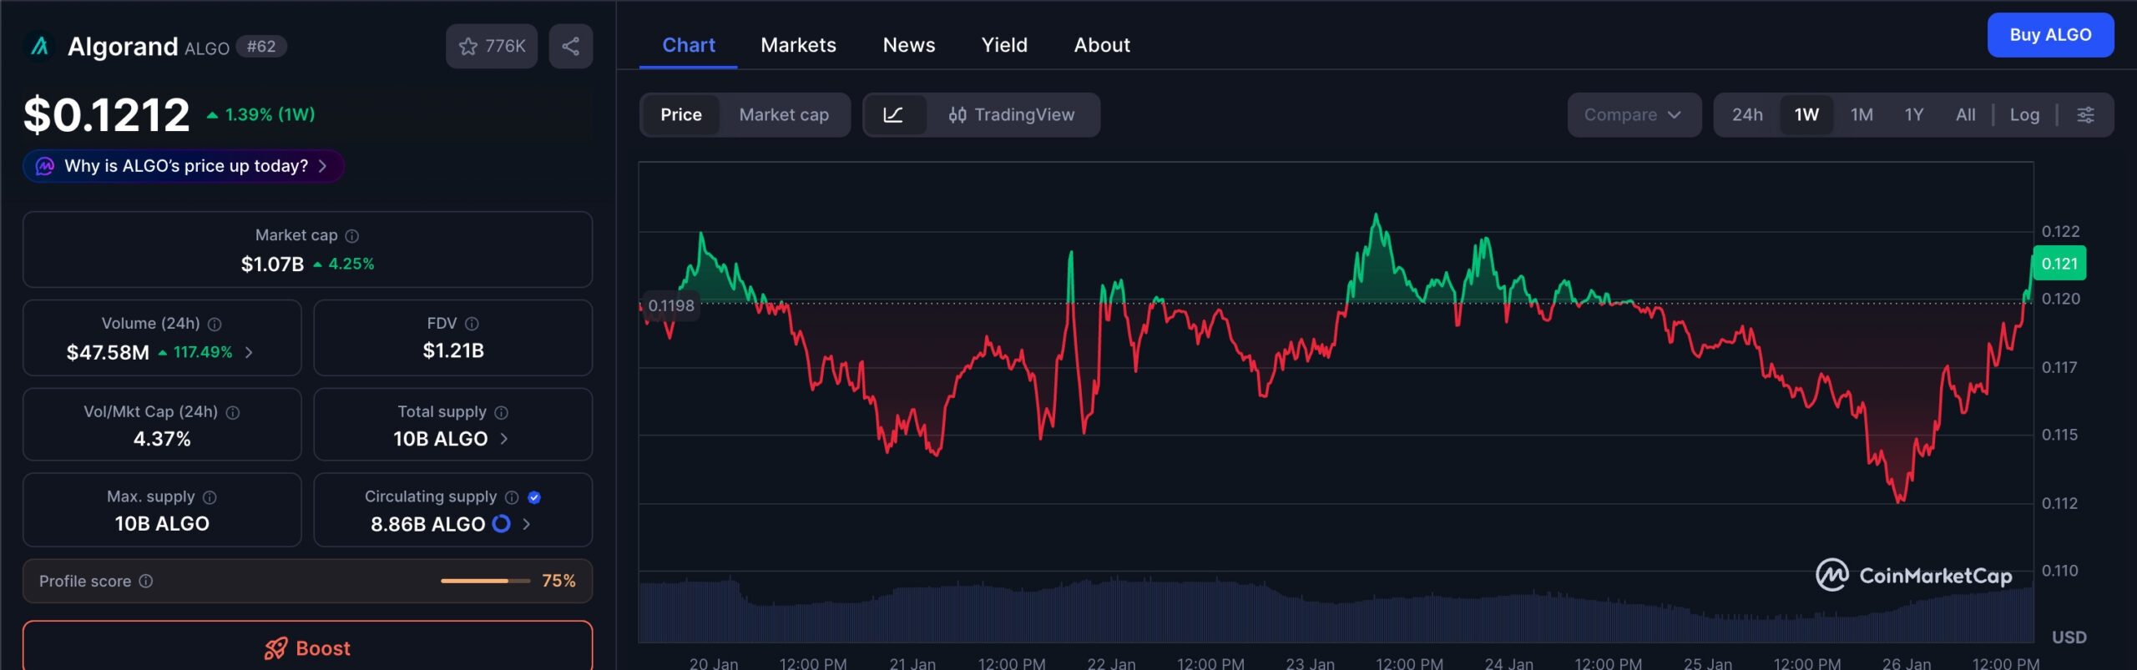Image resolution: width=2137 pixels, height=670 pixels.
Task: Click the AI icon beside price question
Action: (45, 166)
